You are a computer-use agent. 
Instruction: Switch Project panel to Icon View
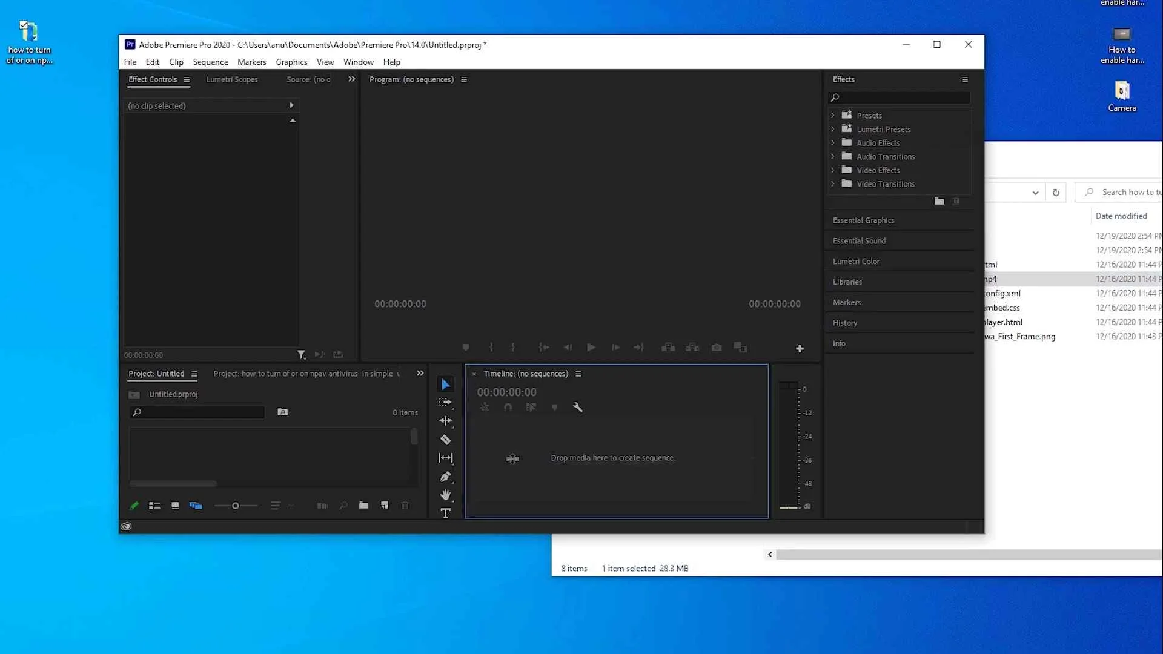(x=175, y=506)
